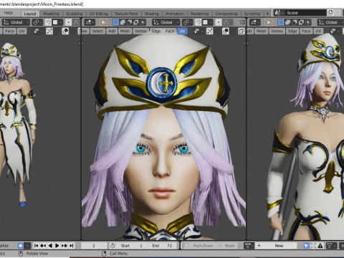This screenshot has height=258, width=344.
Task: Click the current frame field showing 2
Action: point(94,246)
